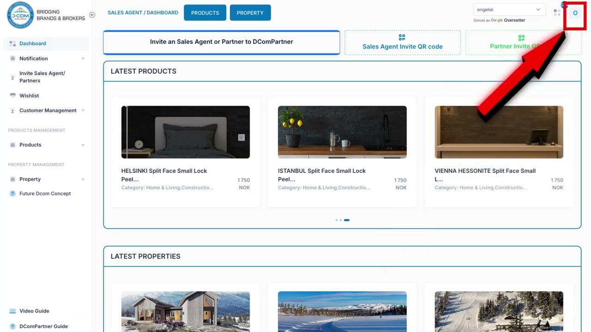Open the 'engelsk' language dropdown
This screenshot has height=332, width=591.
[x=509, y=10]
